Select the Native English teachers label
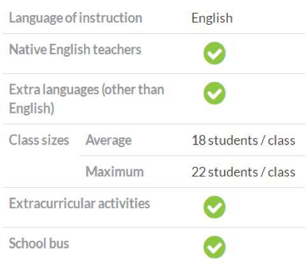Screen dimensions: 306x265 click(75, 50)
